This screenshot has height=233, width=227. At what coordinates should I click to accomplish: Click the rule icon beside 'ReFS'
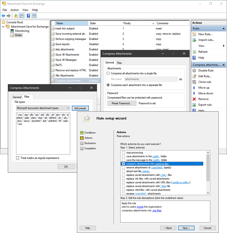tap(53, 65)
